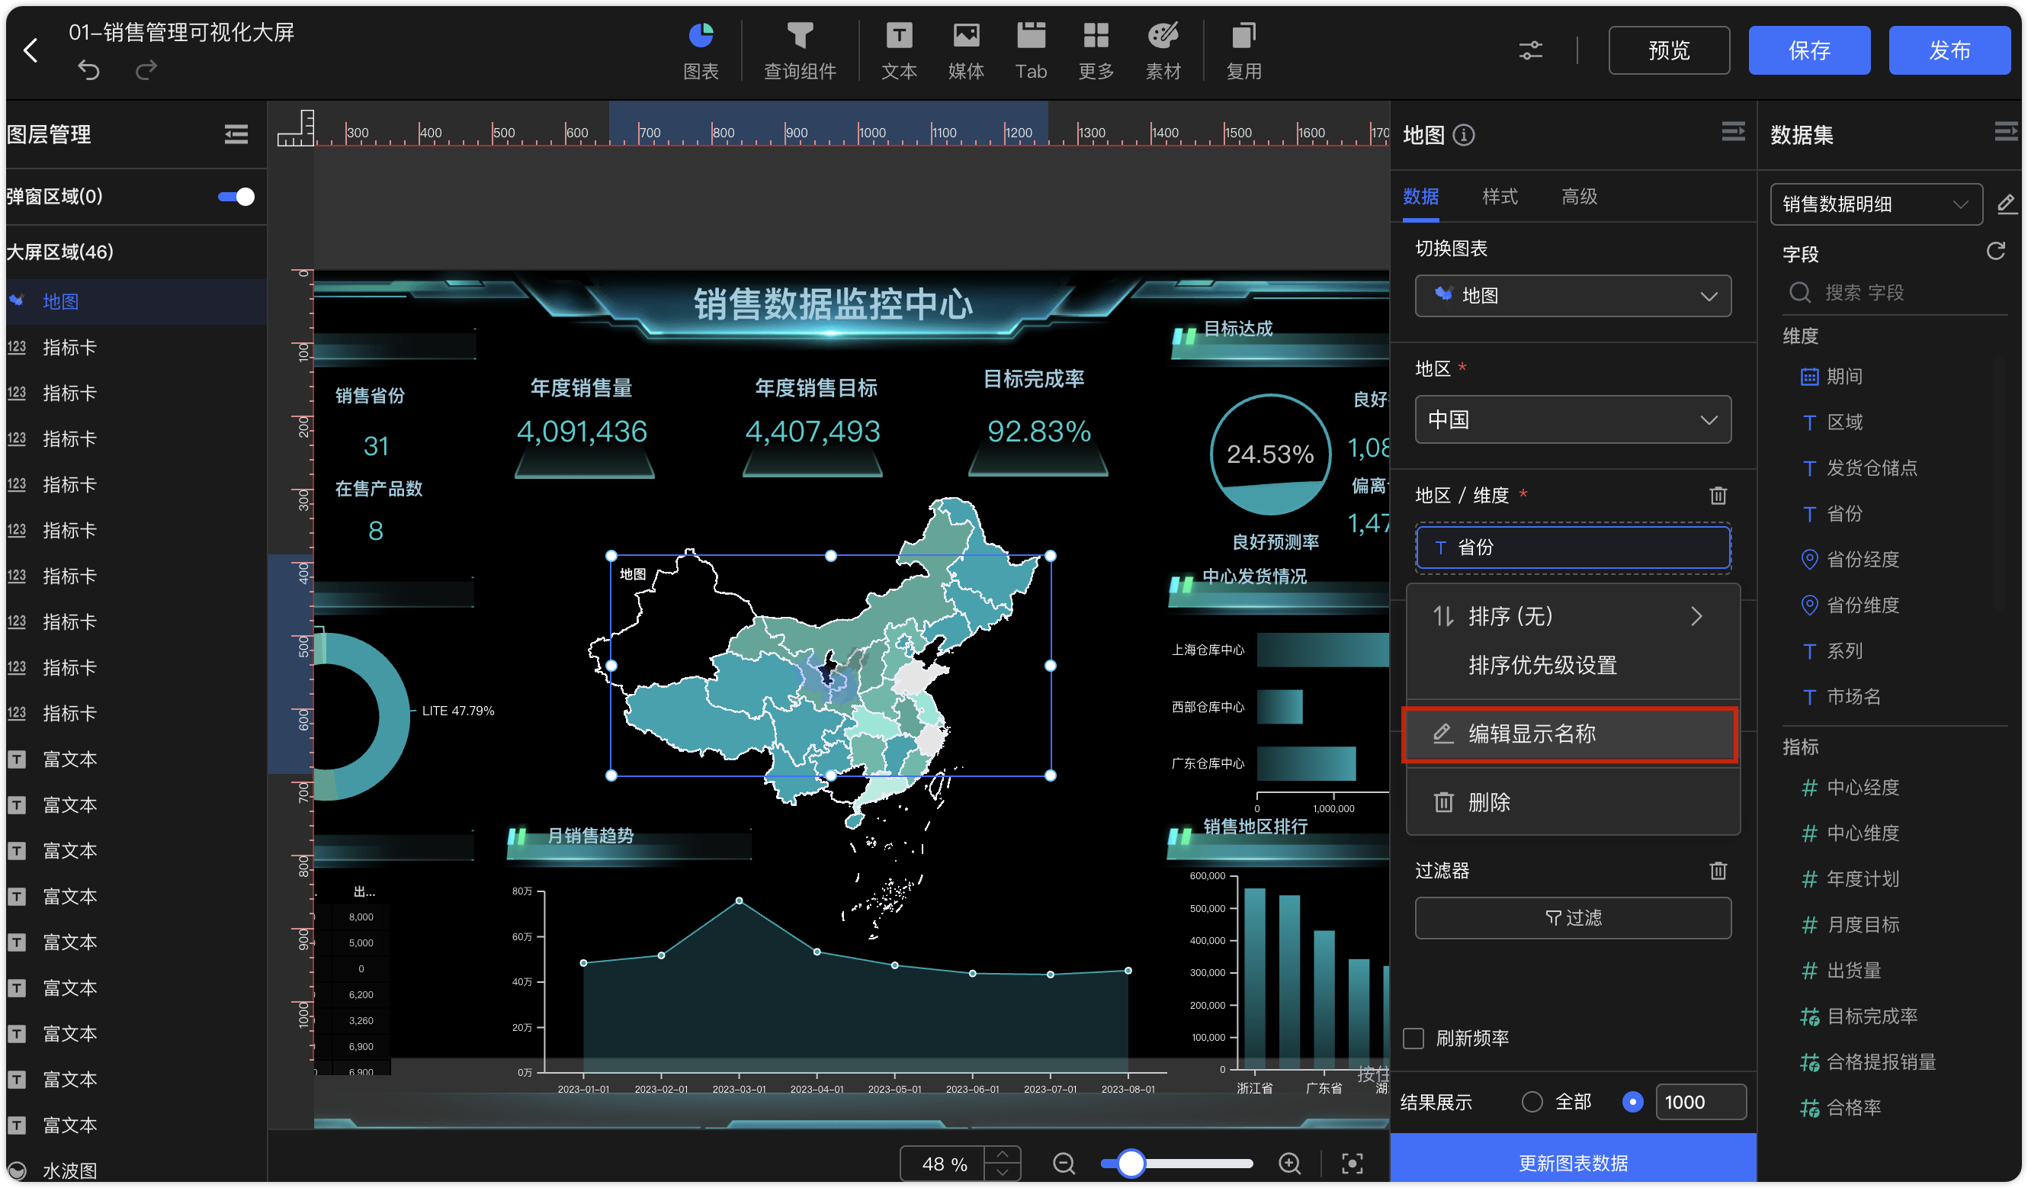Collapse the 地图 config panel
The width and height of the screenshot is (2028, 1188).
1733,132
